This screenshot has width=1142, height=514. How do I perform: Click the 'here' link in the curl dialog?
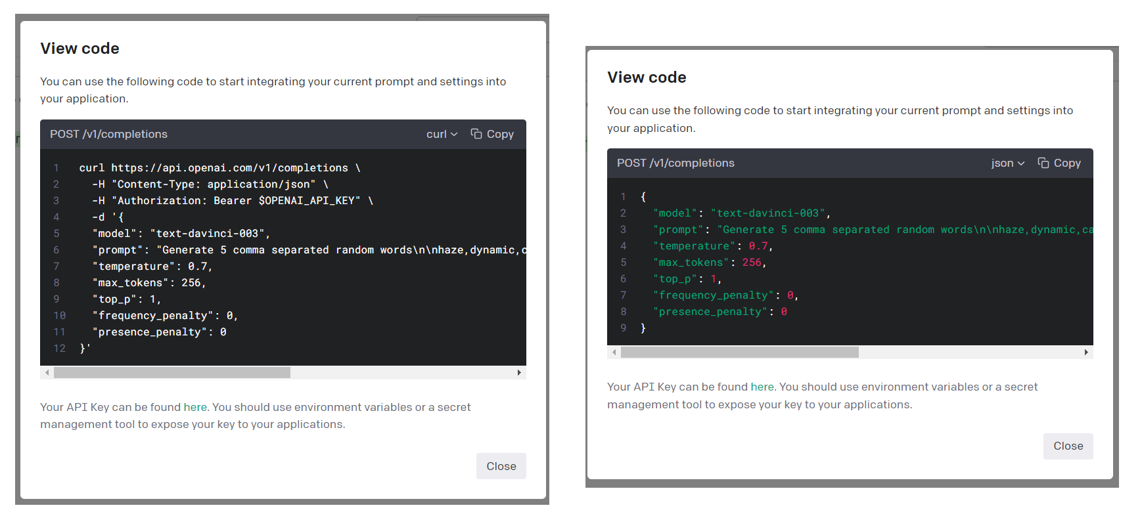(195, 407)
